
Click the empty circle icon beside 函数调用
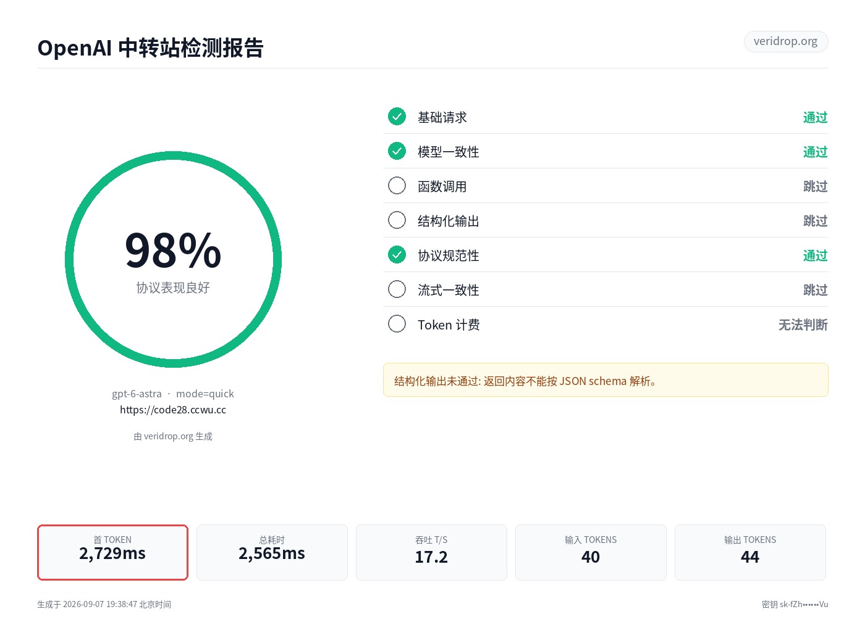[x=397, y=185]
